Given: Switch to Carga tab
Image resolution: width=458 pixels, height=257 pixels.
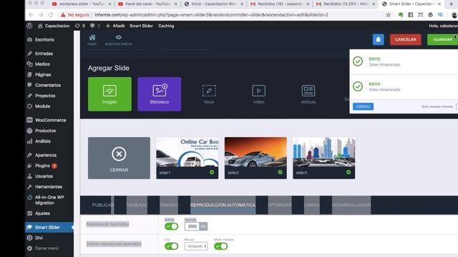Looking at the screenshot, I should point(312,205).
